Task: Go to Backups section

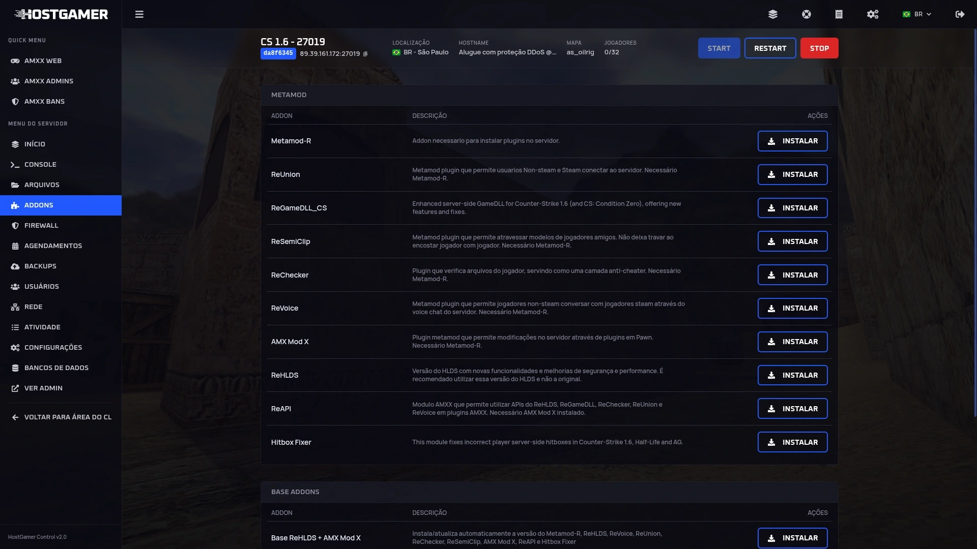Action: [61, 266]
